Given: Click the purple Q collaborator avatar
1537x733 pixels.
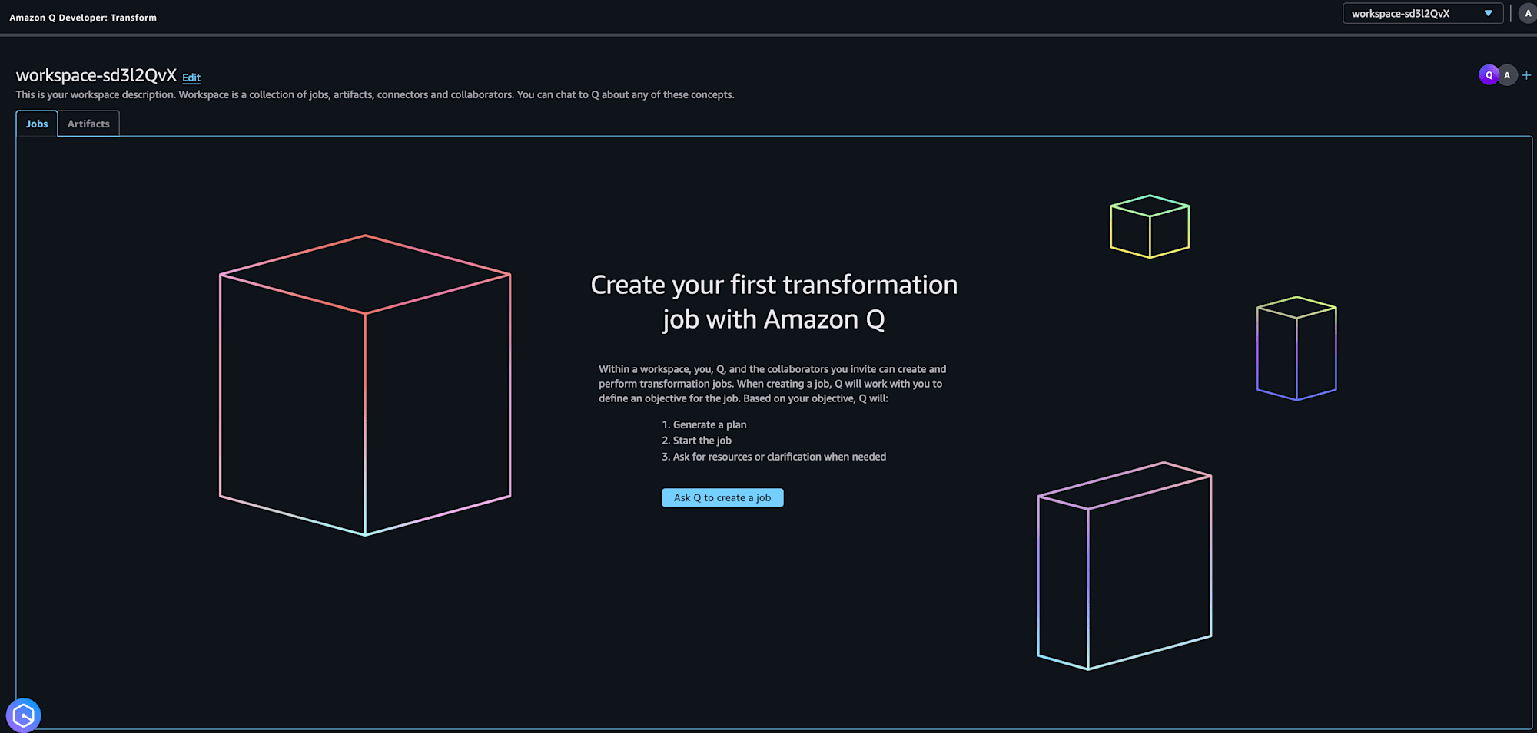Looking at the screenshot, I should [x=1489, y=75].
